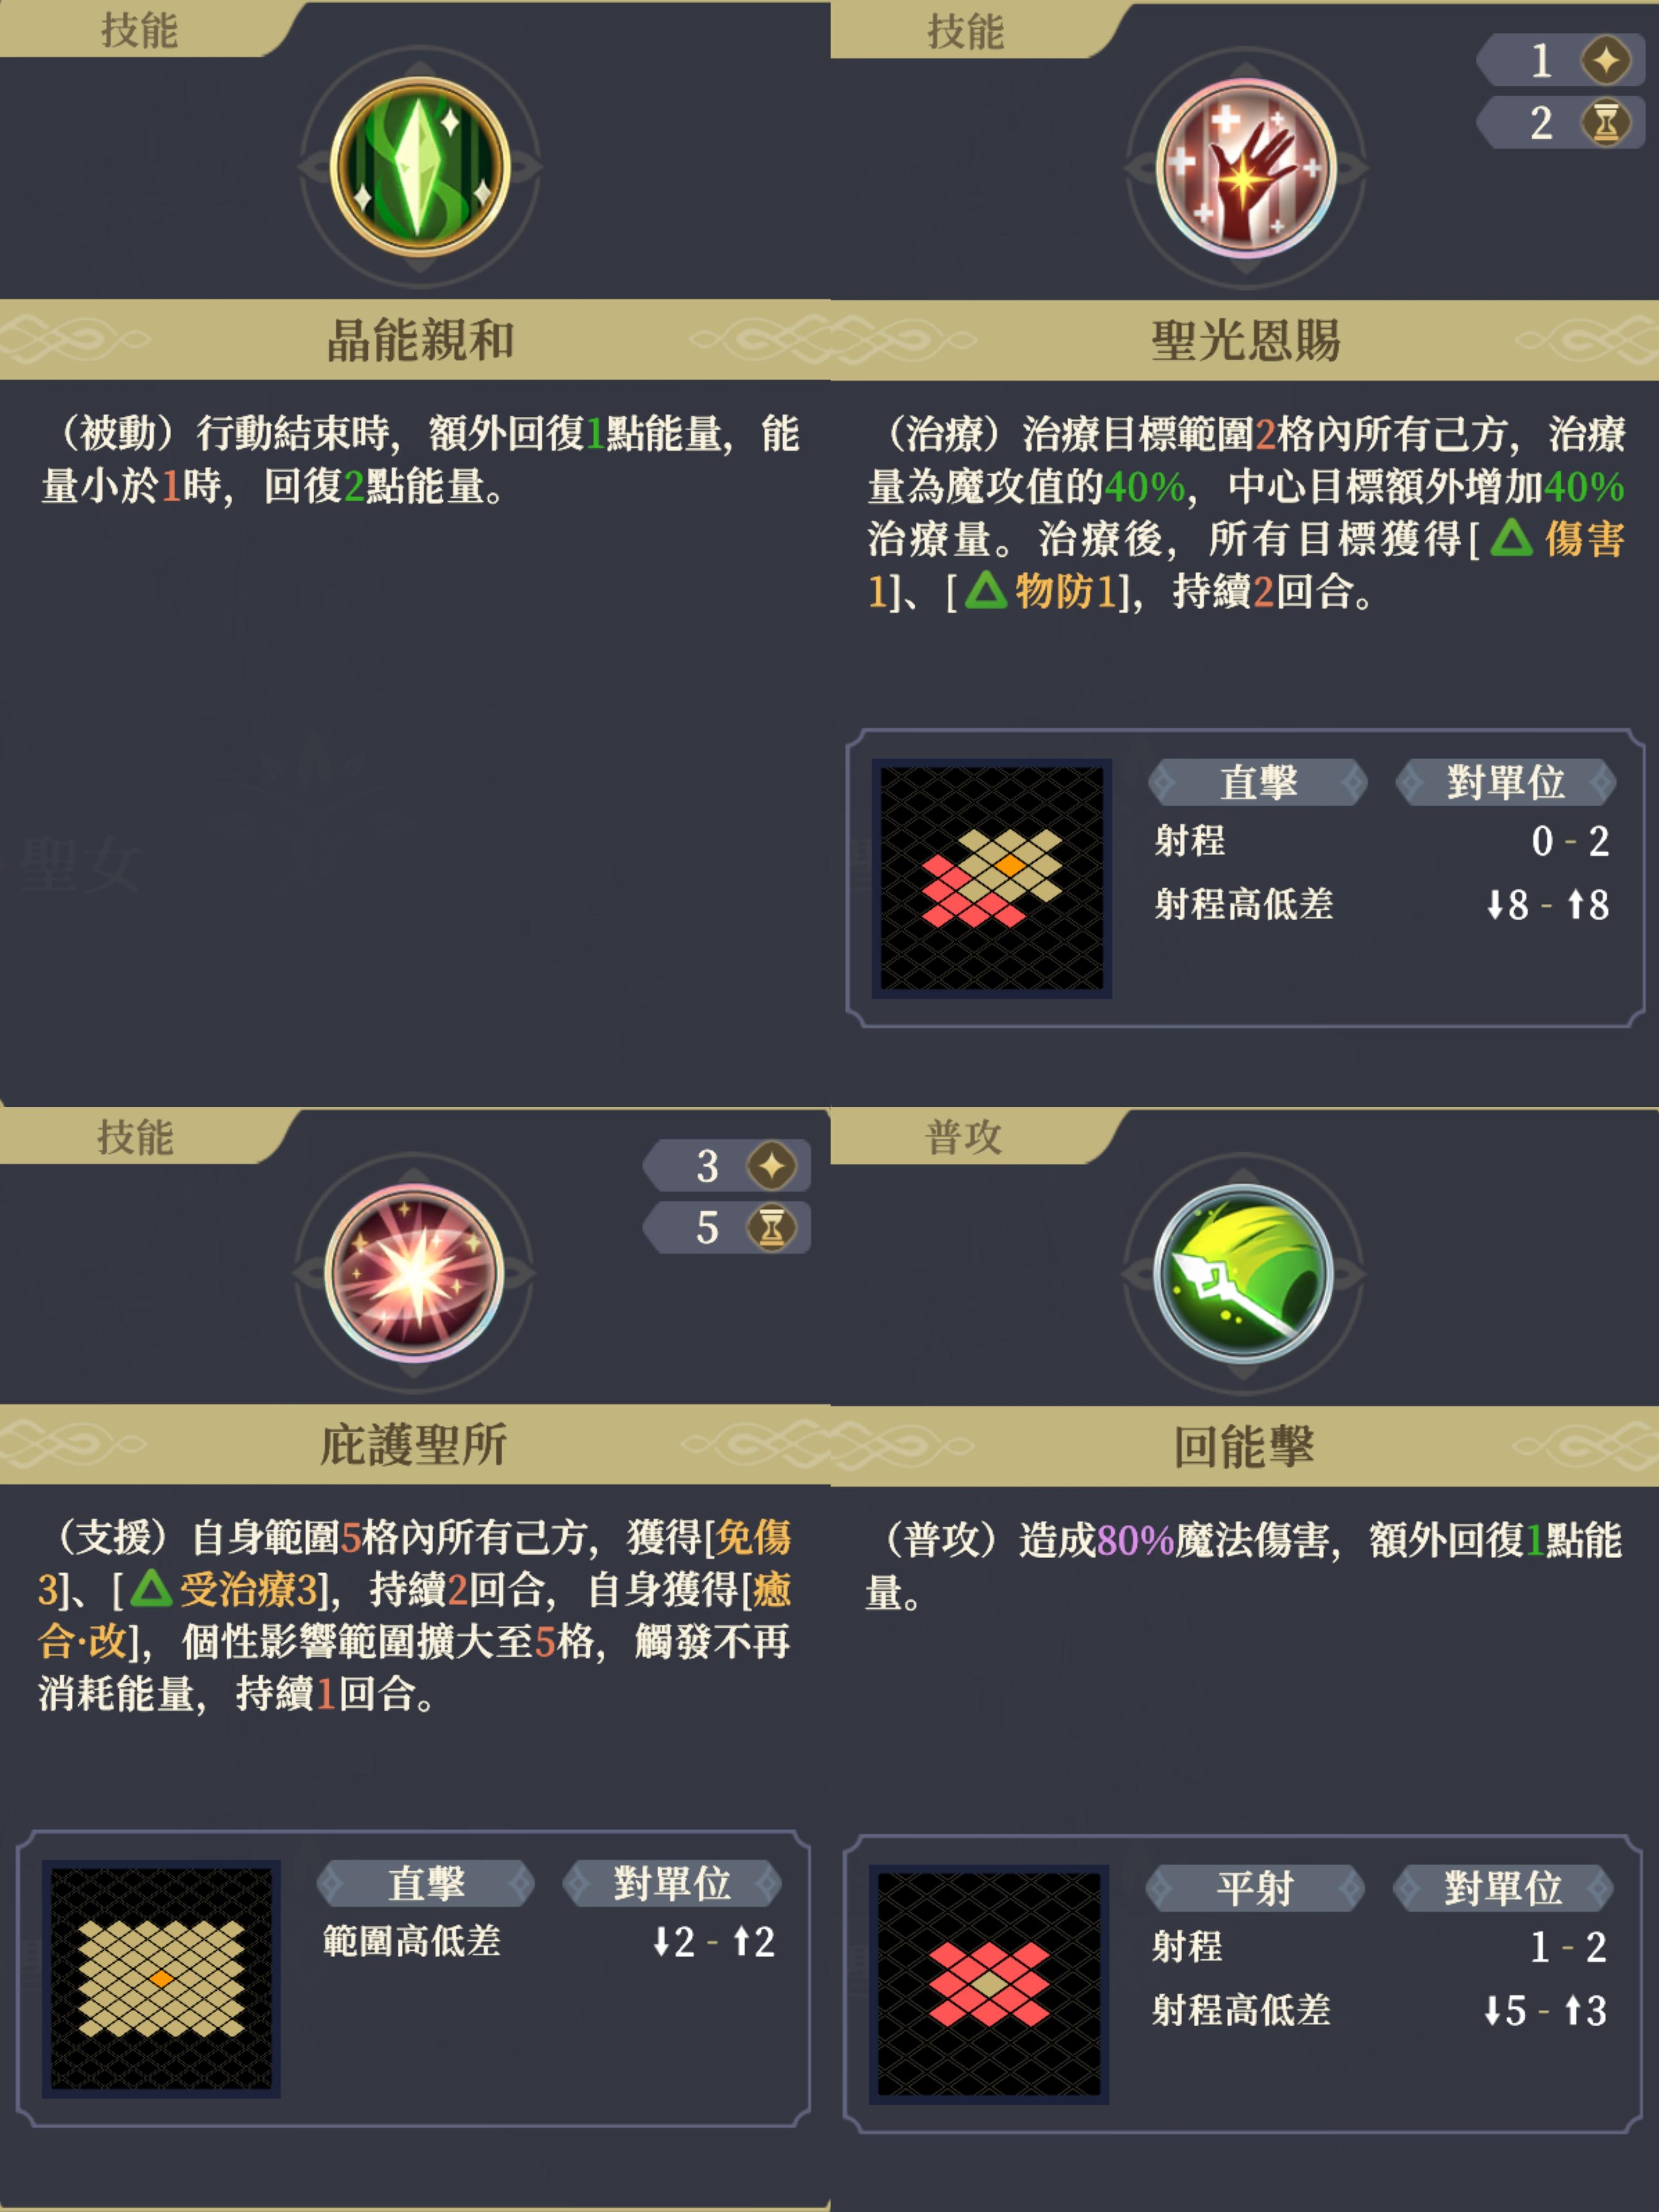Click the cooldown hourglass icon beside 2

(x=1606, y=123)
